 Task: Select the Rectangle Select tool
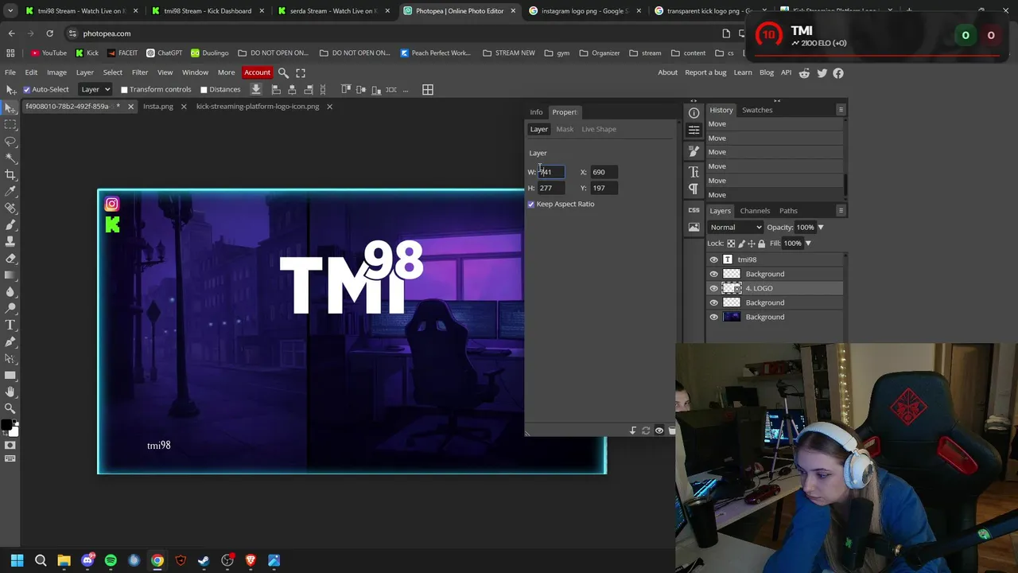click(x=10, y=124)
